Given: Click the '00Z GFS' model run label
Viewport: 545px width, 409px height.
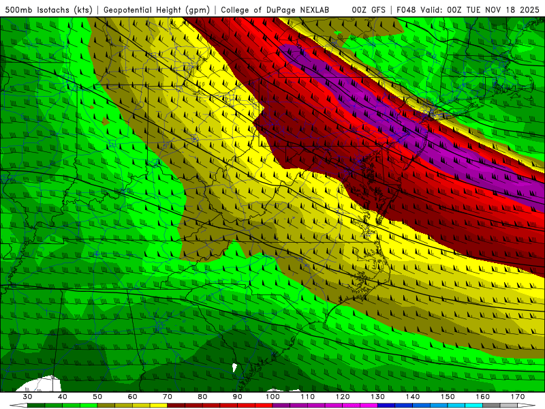Looking at the screenshot, I should (369, 10).
